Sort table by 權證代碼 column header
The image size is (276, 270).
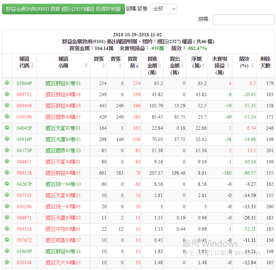click(24, 62)
